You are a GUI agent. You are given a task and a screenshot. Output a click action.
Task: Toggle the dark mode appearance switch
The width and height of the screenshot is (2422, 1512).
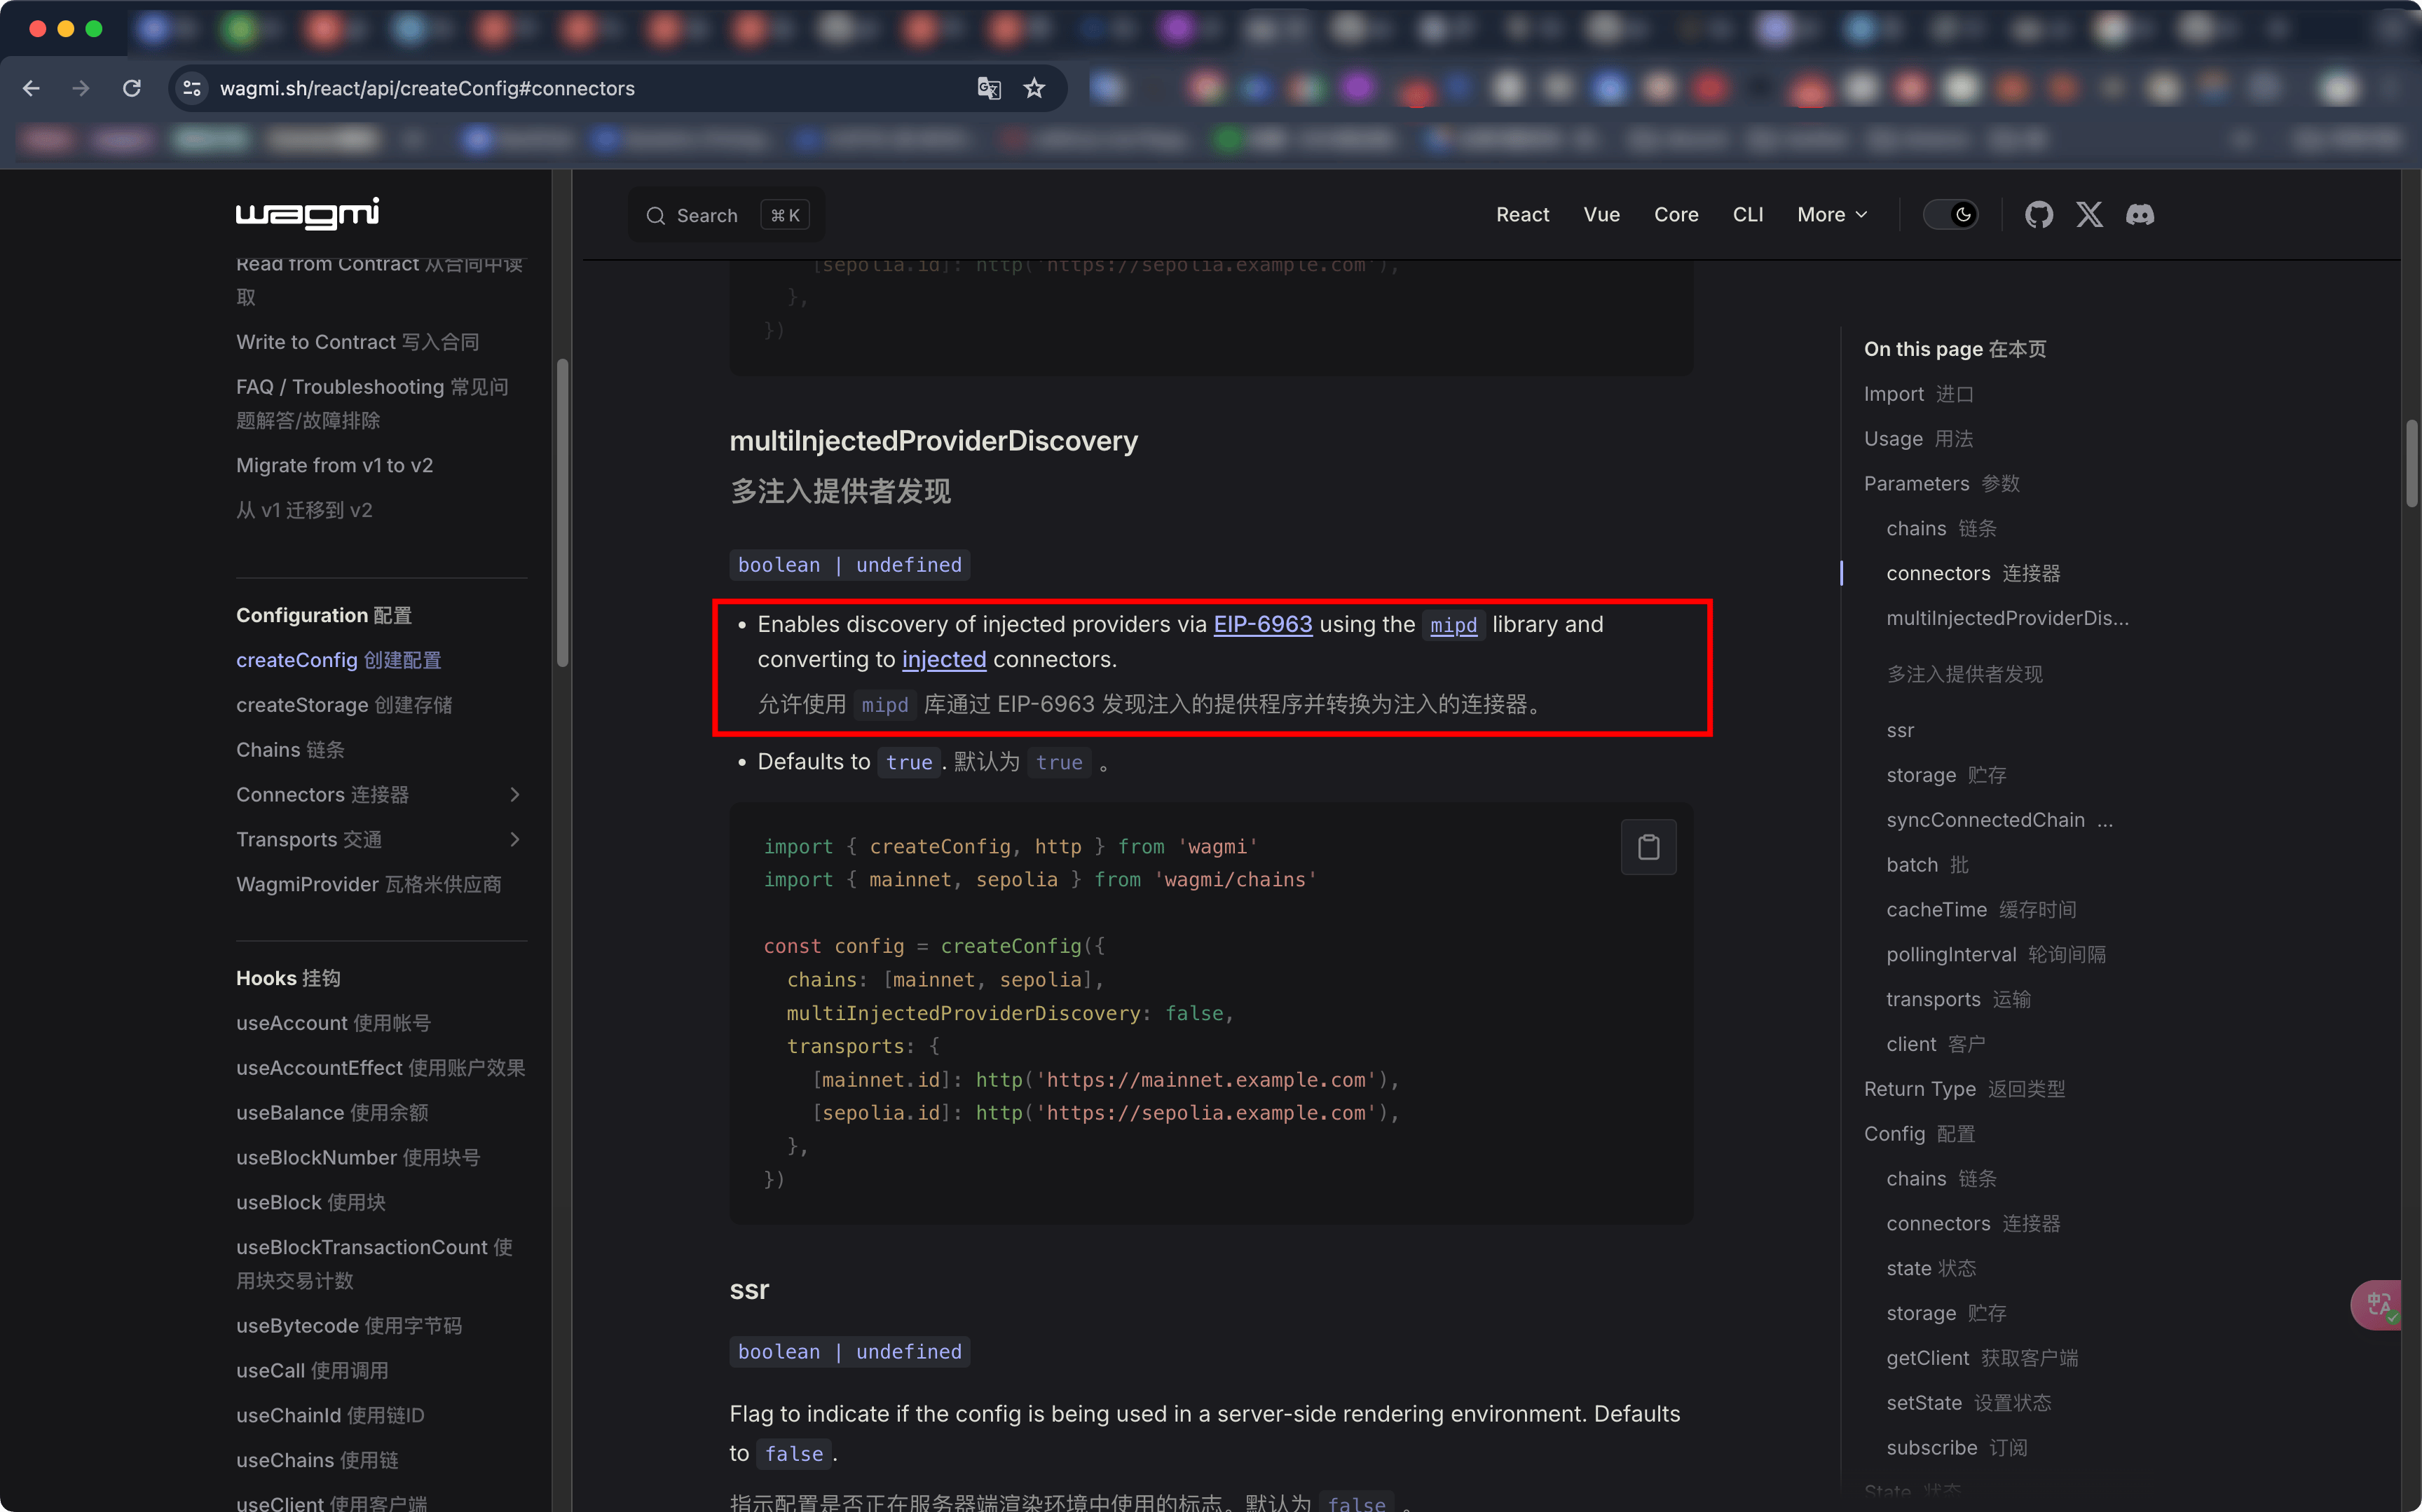1950,214
